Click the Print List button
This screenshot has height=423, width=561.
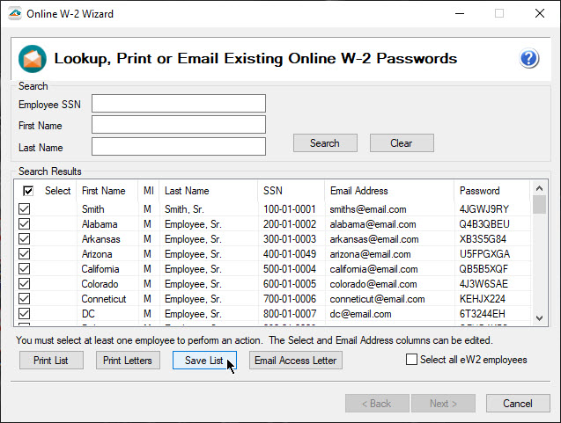click(x=51, y=361)
